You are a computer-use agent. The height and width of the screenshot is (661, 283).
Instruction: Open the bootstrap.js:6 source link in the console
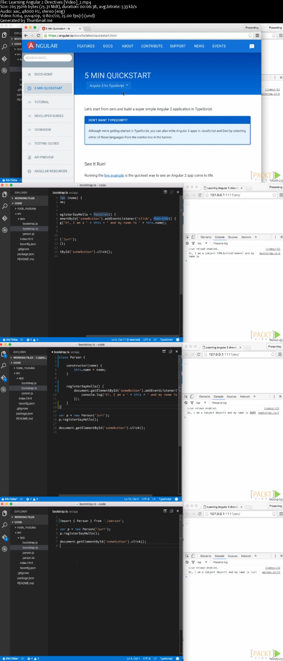270,253
